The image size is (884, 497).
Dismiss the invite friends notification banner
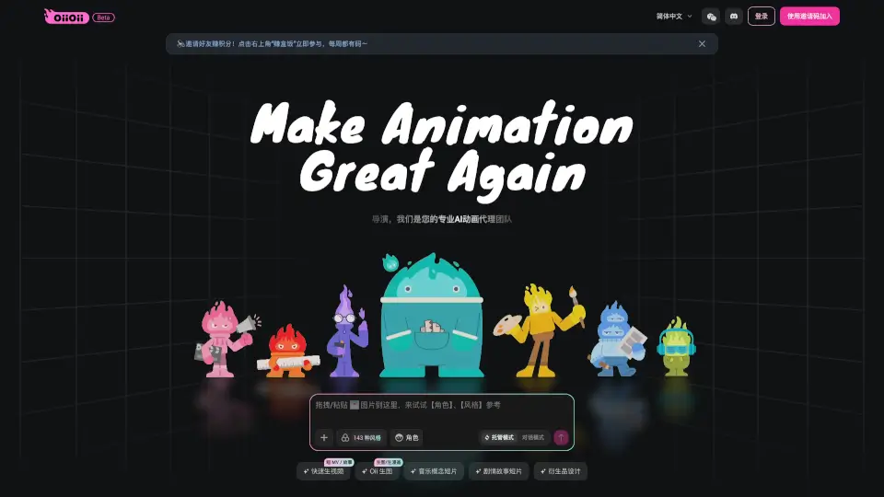(x=702, y=44)
